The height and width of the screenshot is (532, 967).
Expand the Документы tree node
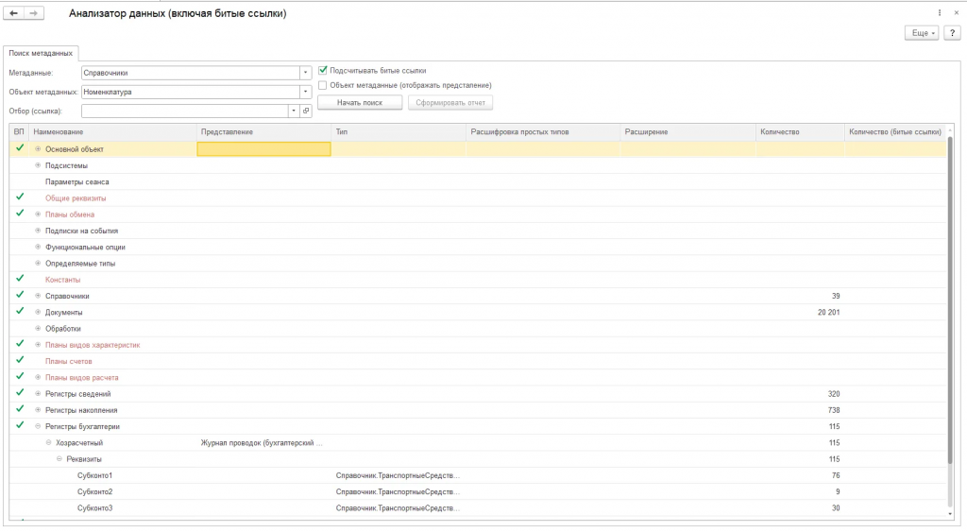tap(38, 312)
